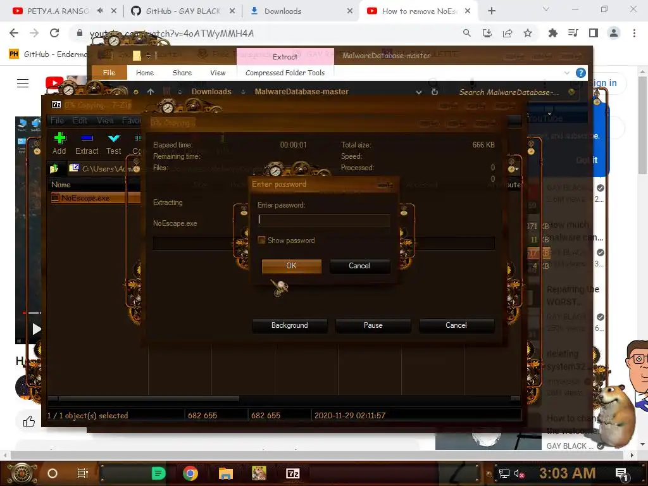
Task: Click the 7-Zip up-folder icon
Action: click(54, 168)
